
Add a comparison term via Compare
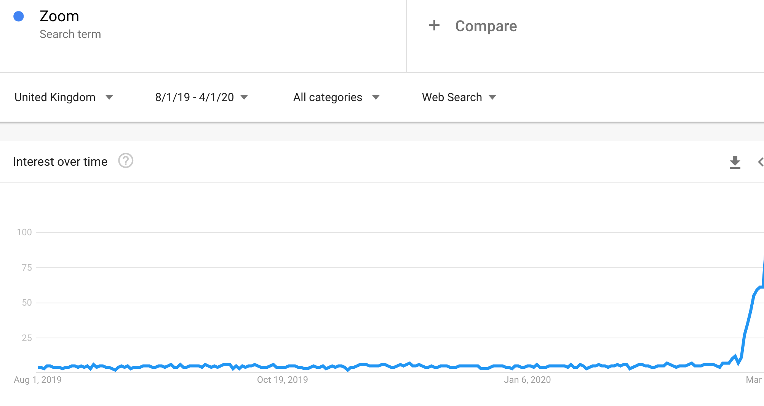point(486,26)
